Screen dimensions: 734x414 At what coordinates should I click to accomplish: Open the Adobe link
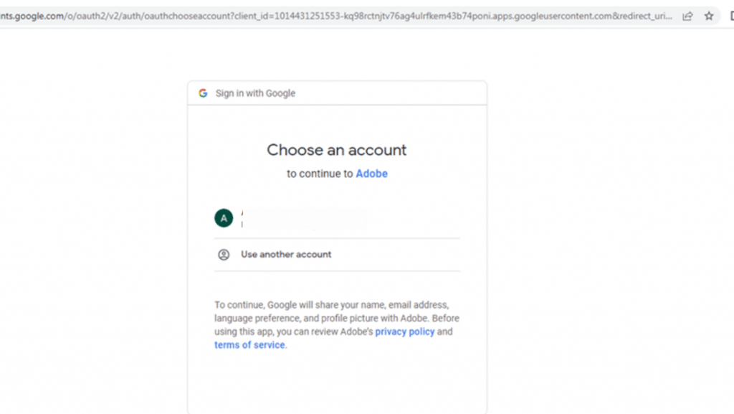[x=372, y=174]
